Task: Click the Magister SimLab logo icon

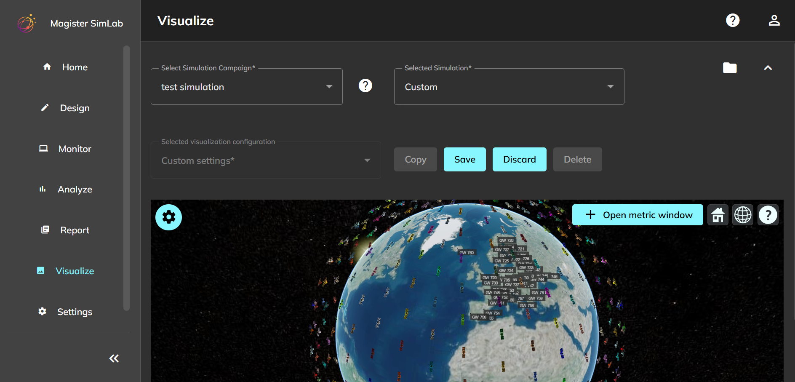Action: pos(27,23)
